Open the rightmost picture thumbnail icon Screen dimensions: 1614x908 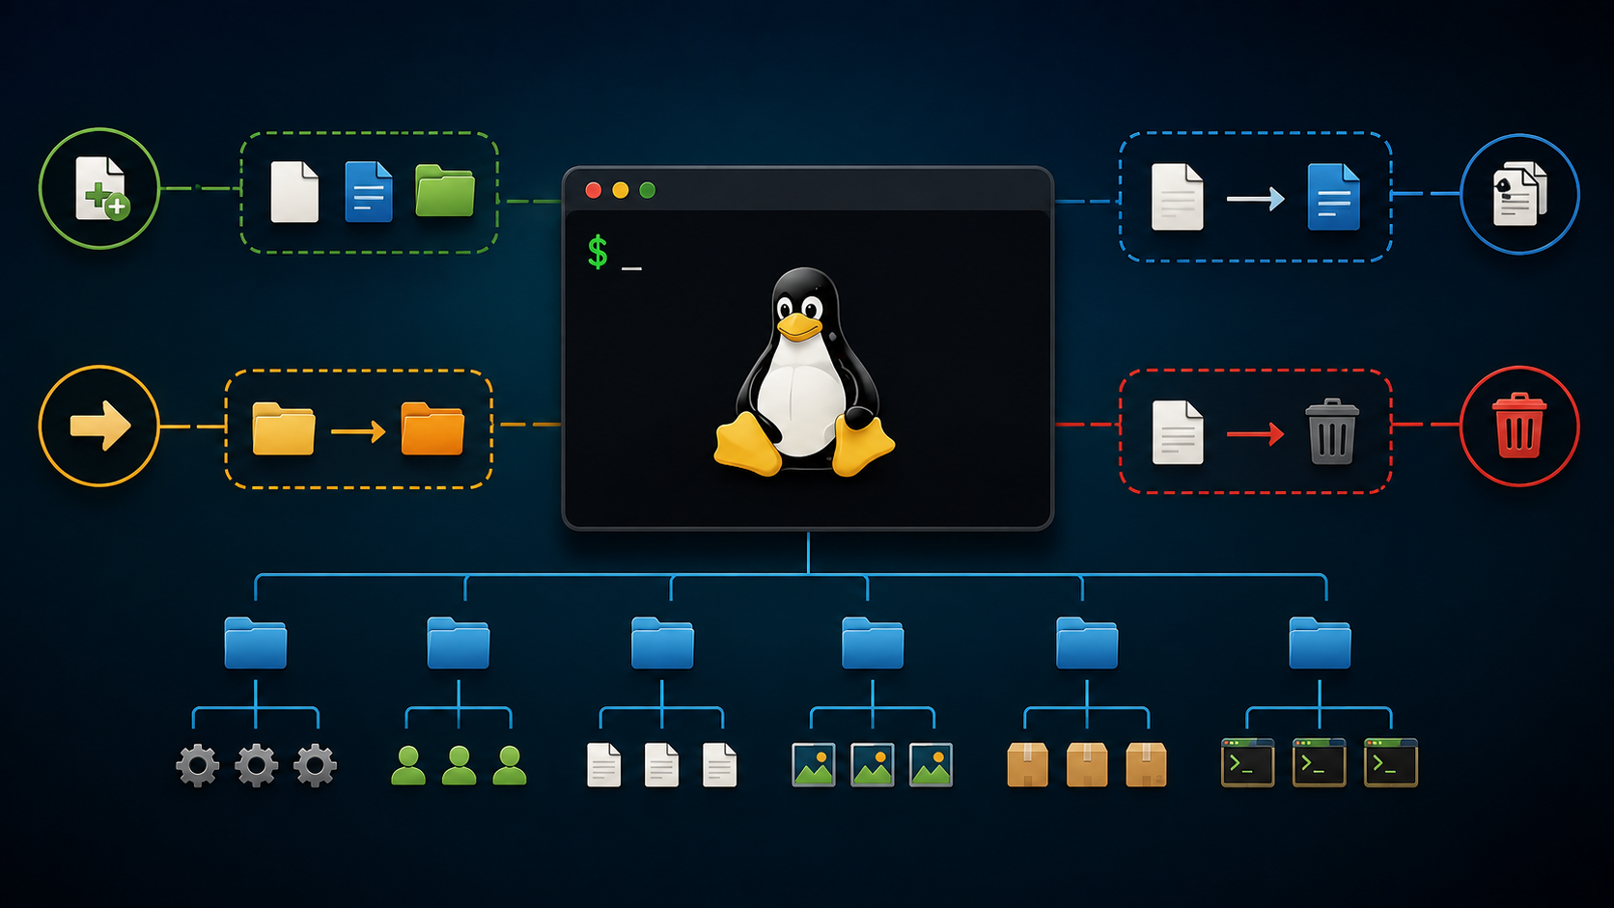pos(932,764)
